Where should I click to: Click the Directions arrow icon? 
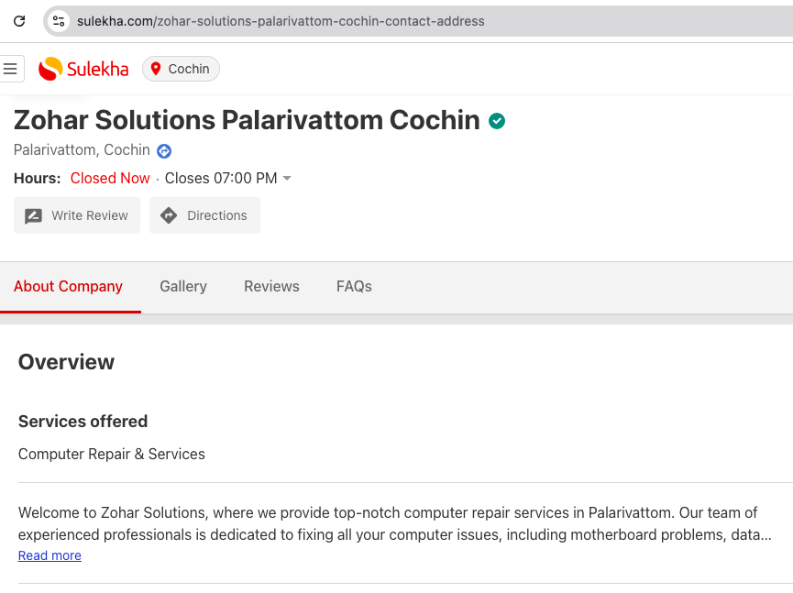[169, 215]
